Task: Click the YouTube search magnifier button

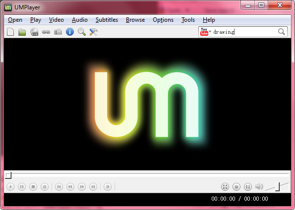Action: (x=282, y=32)
